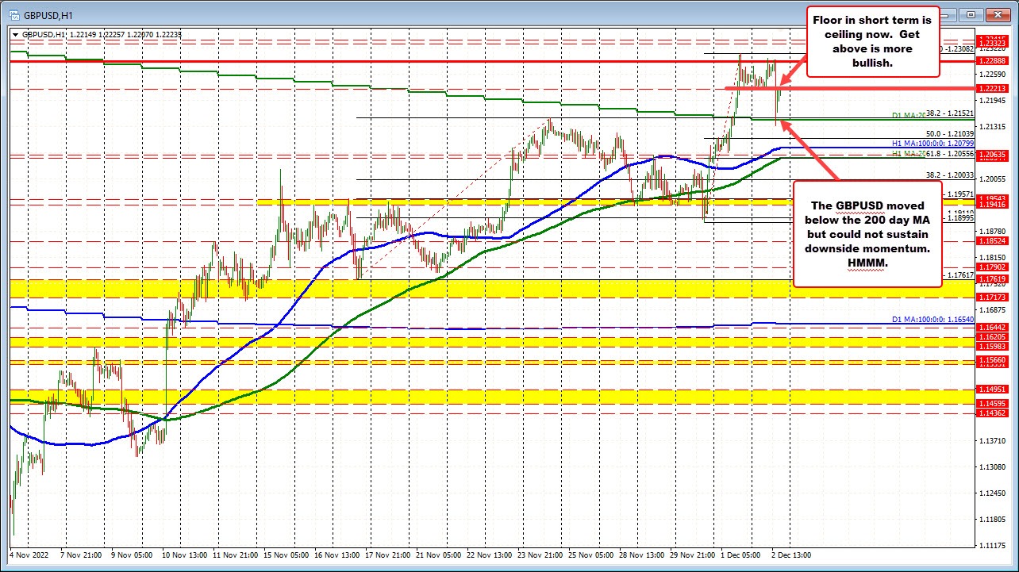The height and width of the screenshot is (572, 1019).
Task: Click the 38.2 - 1.21521 Fibonacci label
Action: pos(948,115)
